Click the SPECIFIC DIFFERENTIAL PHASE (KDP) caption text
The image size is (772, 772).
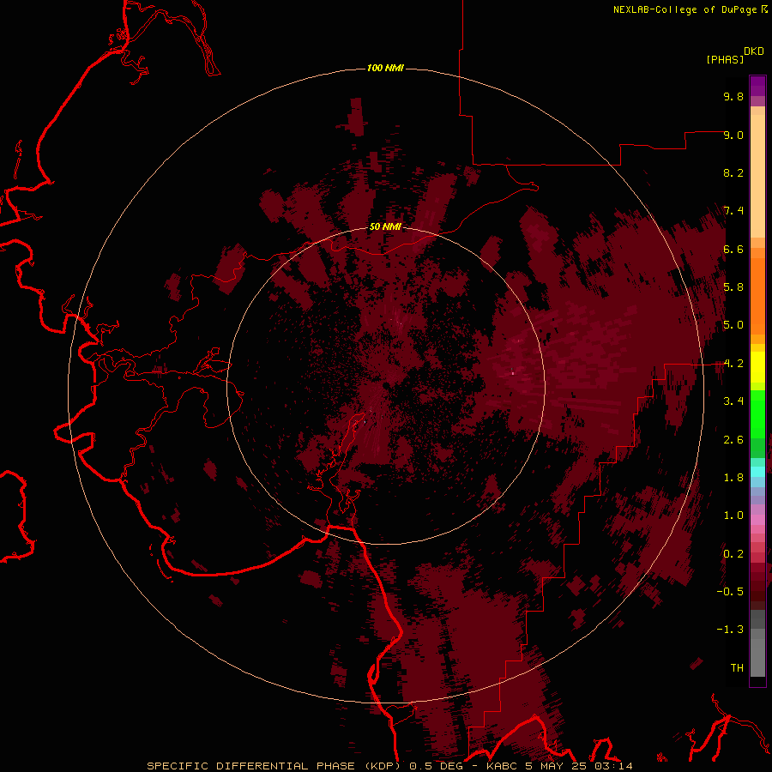click(x=276, y=766)
